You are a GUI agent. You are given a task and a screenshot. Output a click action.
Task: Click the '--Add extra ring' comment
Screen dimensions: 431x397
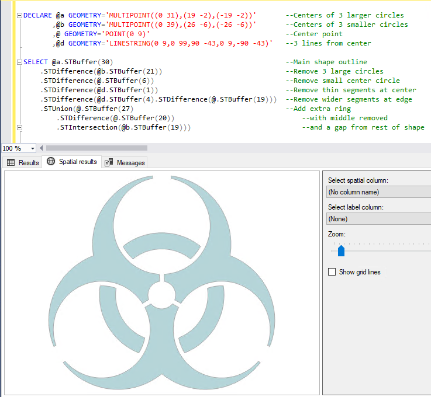[x=318, y=109]
